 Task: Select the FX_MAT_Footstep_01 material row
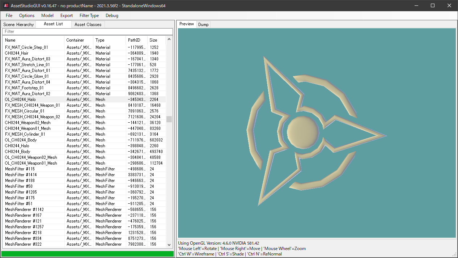[x=24, y=88]
